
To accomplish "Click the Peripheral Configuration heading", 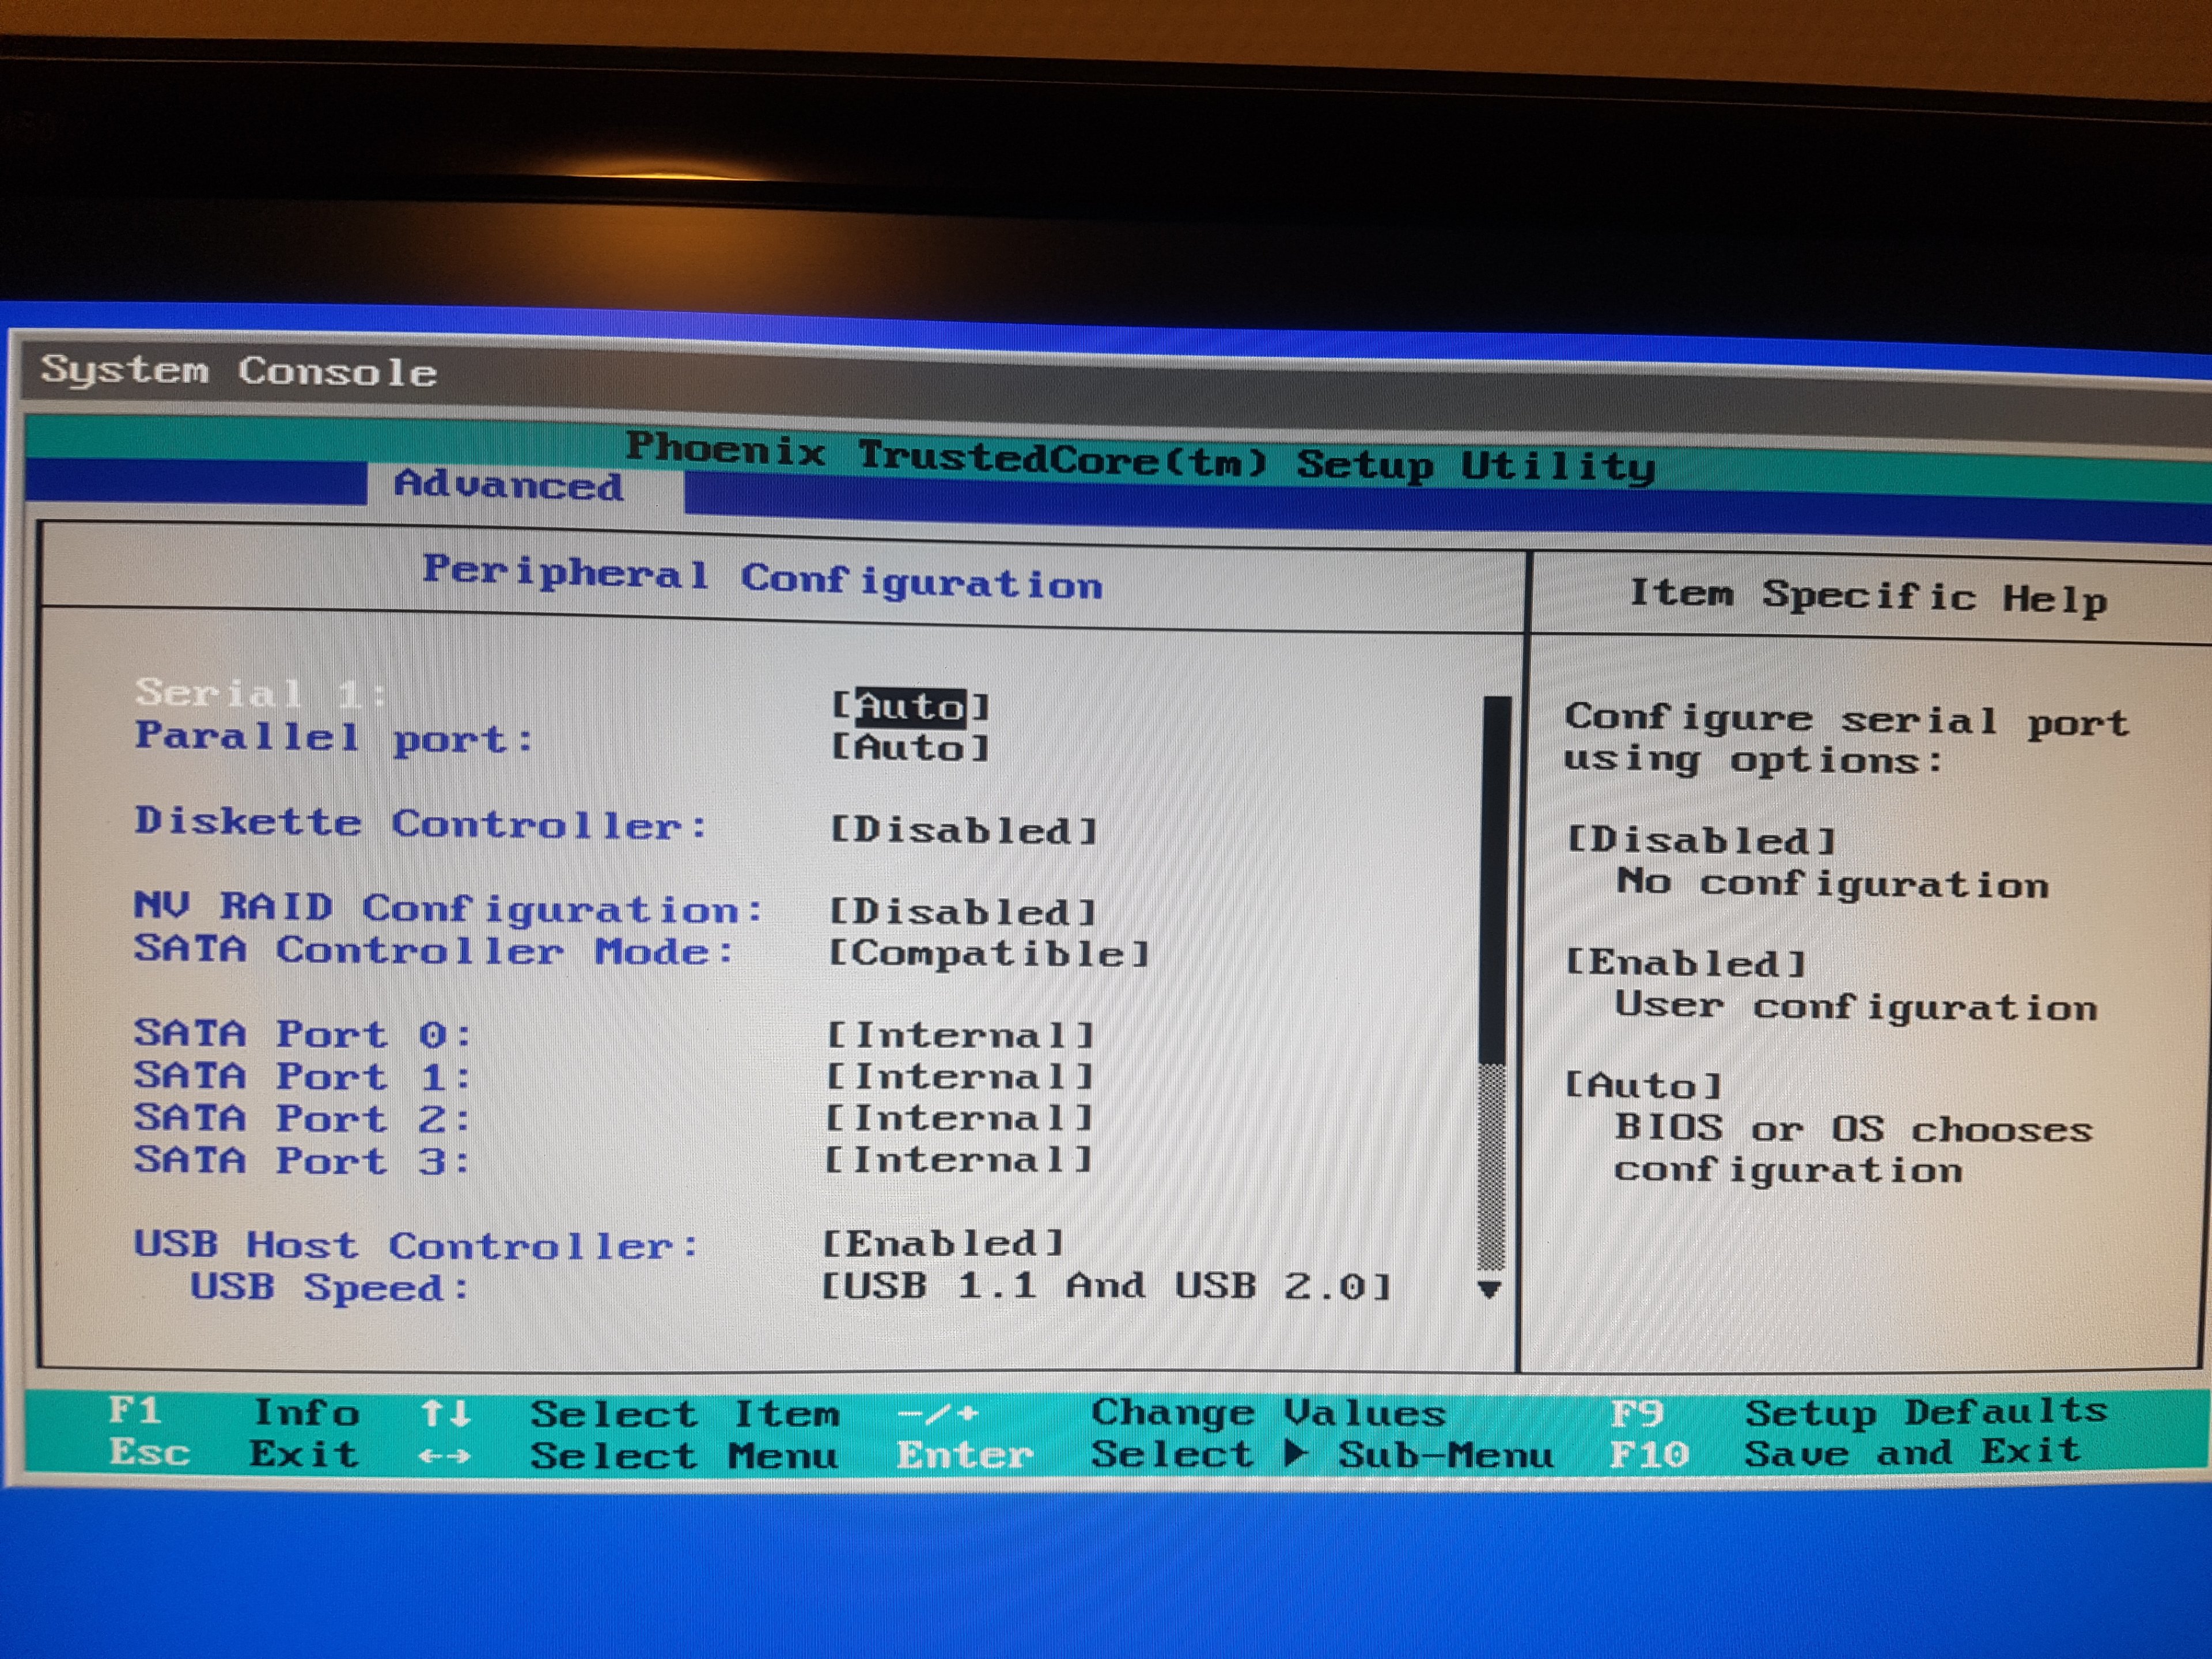I will pos(762,577).
